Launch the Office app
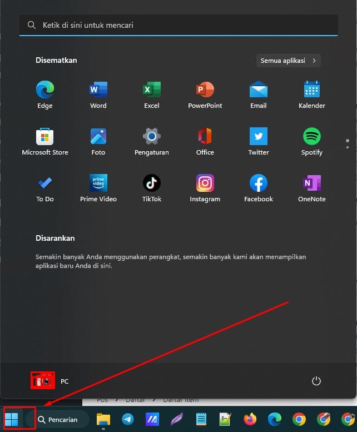The image size is (357, 432). [x=205, y=141]
